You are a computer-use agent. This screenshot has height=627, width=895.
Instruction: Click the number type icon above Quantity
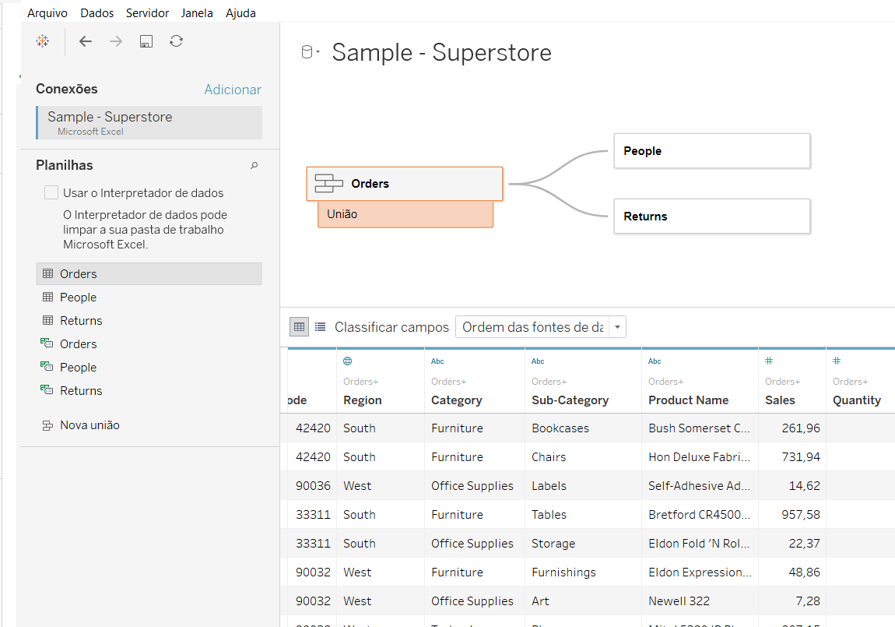837,361
